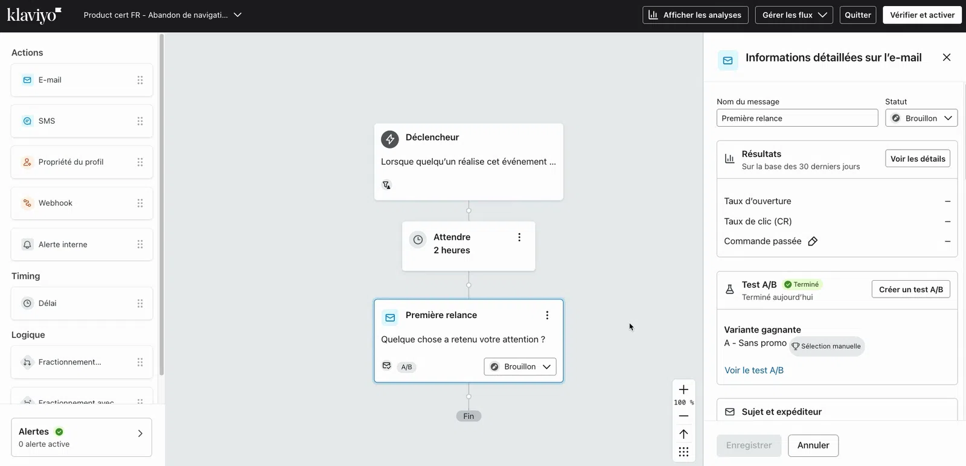Click the Test A/B flask icon

point(729,289)
